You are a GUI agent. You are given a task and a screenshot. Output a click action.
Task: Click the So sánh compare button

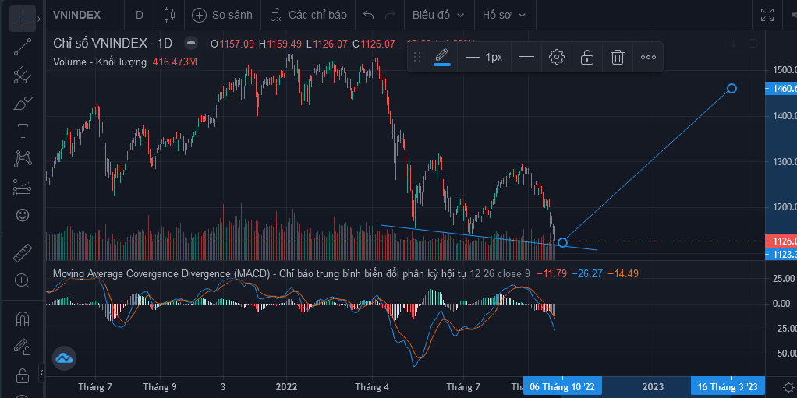(222, 15)
